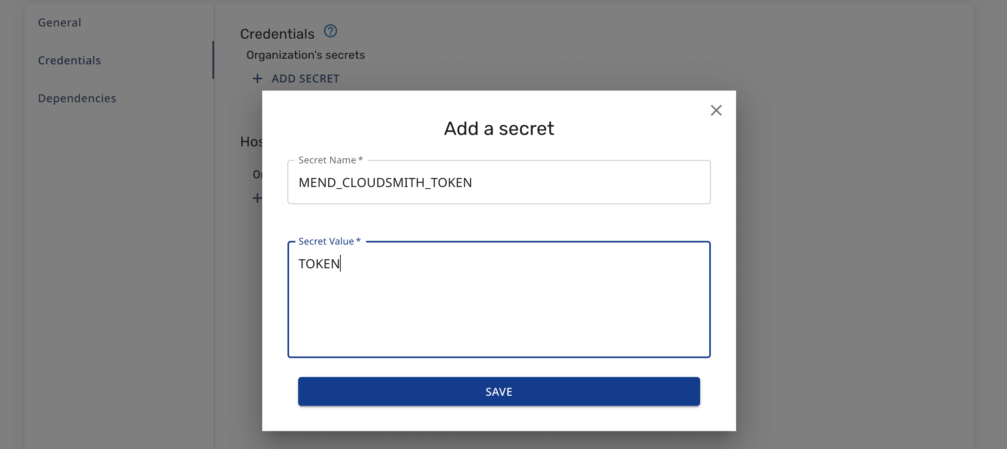
Task: Close the Add a secret dialog
Action: pos(716,110)
